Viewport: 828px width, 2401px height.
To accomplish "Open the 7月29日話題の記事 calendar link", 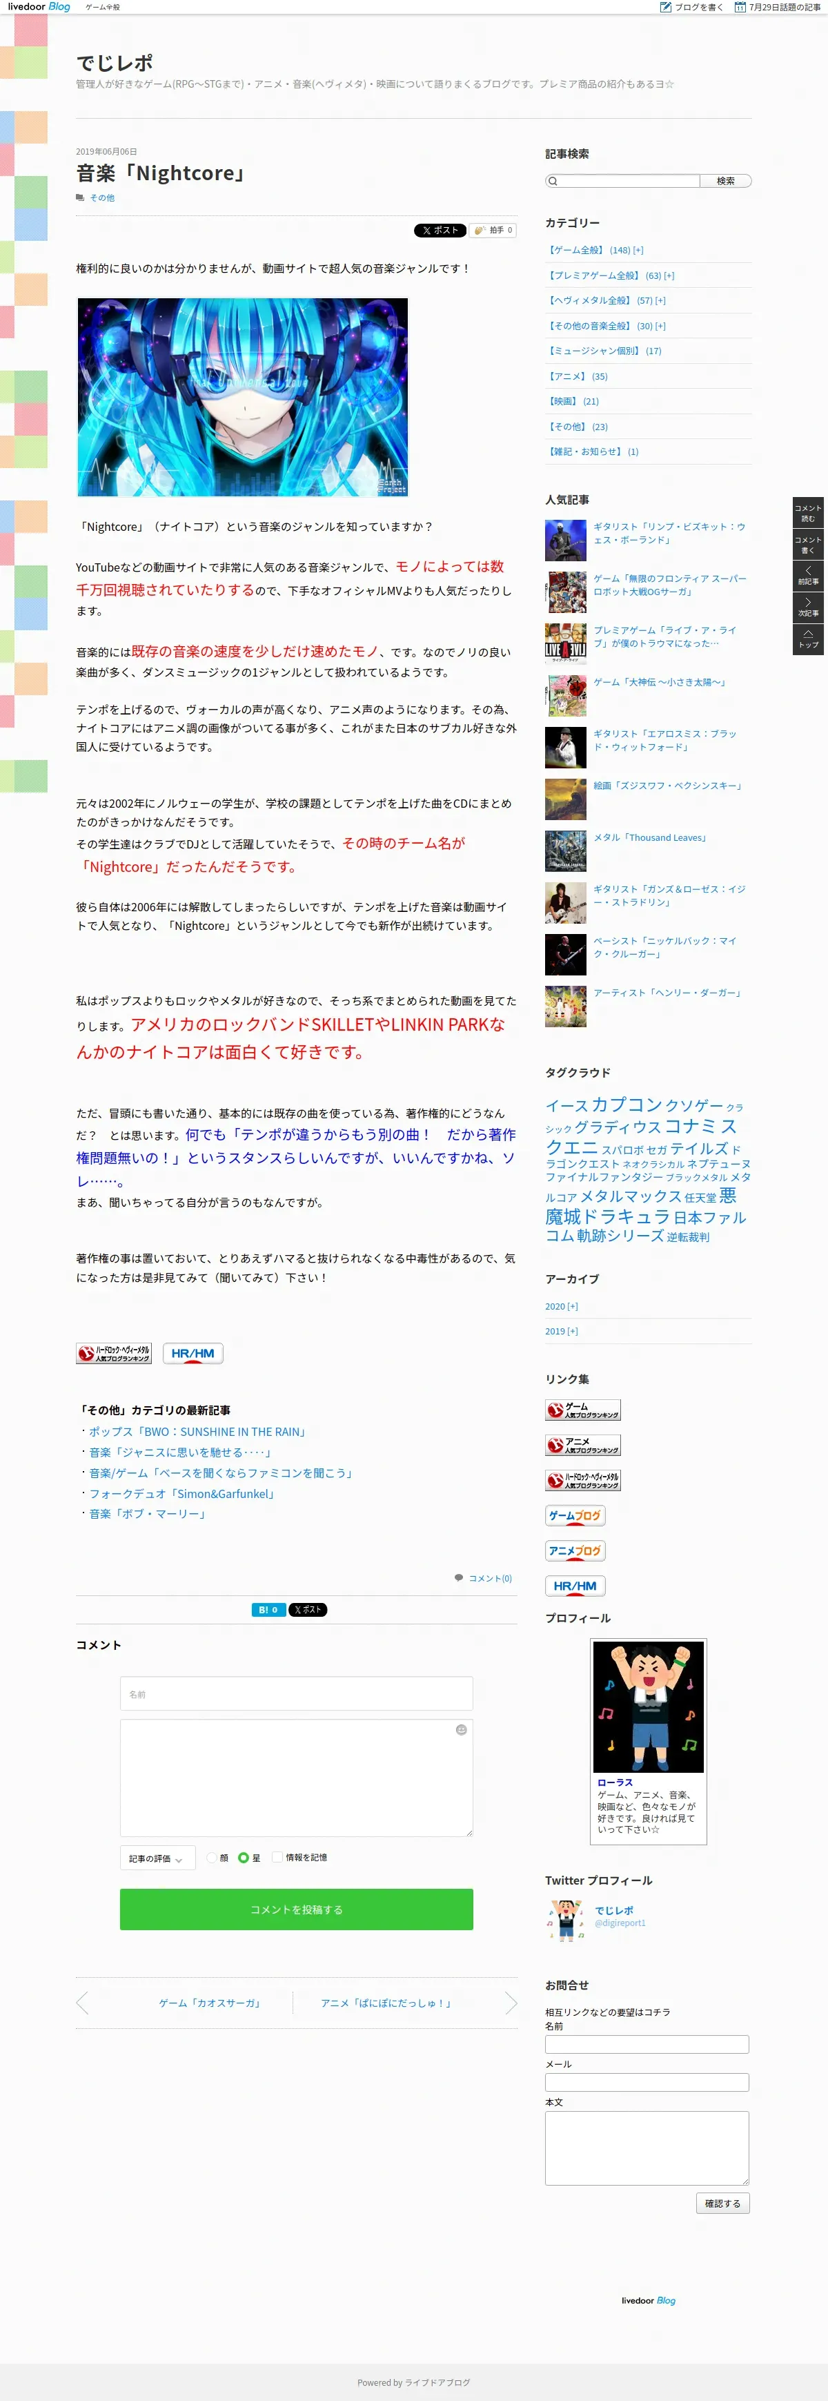I will click(778, 8).
